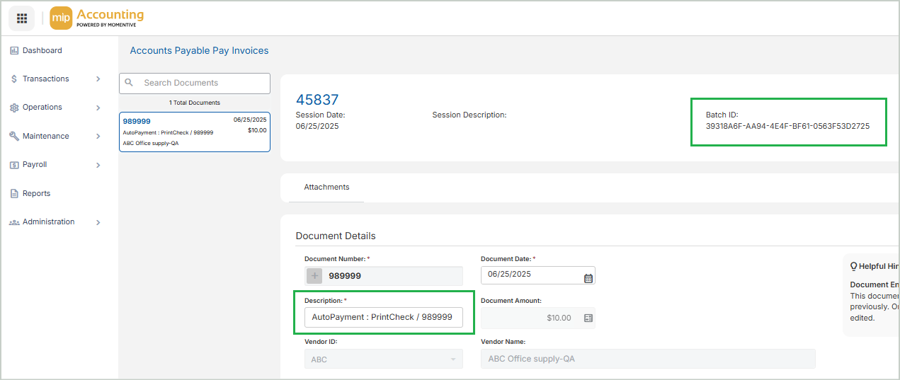Select Maintenance in the left navigation

point(45,136)
